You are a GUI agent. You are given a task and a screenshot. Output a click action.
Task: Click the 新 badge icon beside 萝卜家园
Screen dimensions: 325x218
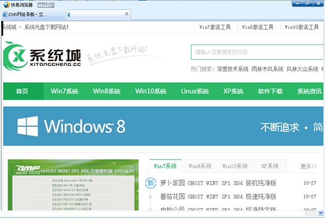click(151, 183)
